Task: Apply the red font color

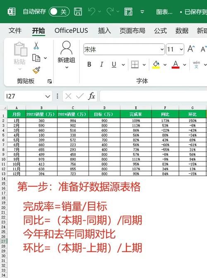Action: pos(176,65)
